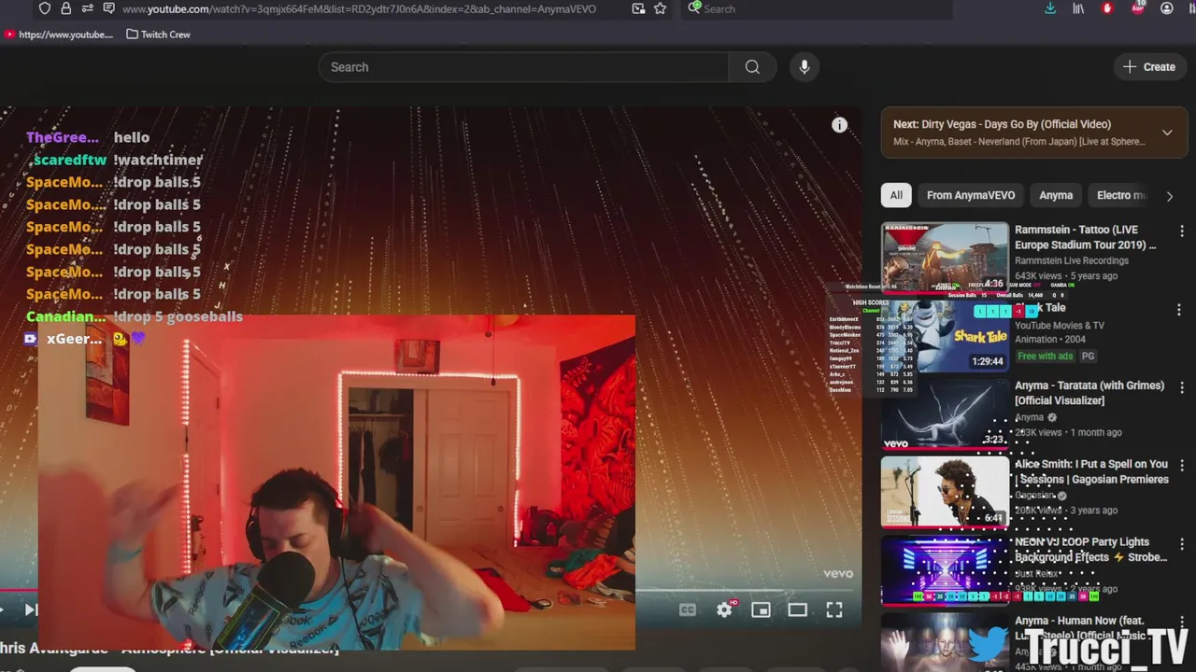Open browser account avatar icon
The height and width of the screenshot is (672, 1196).
coord(1167,8)
